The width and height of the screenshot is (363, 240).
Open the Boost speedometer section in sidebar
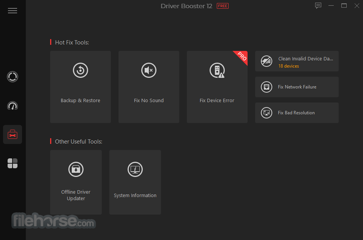tap(13, 106)
